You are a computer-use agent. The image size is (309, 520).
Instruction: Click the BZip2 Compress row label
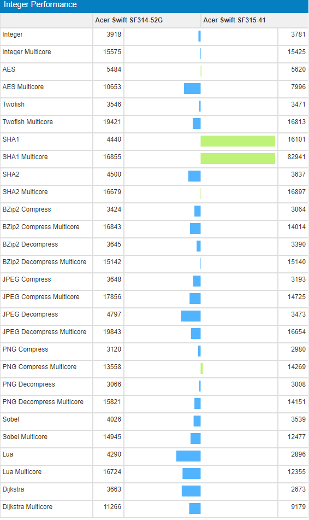click(x=27, y=209)
